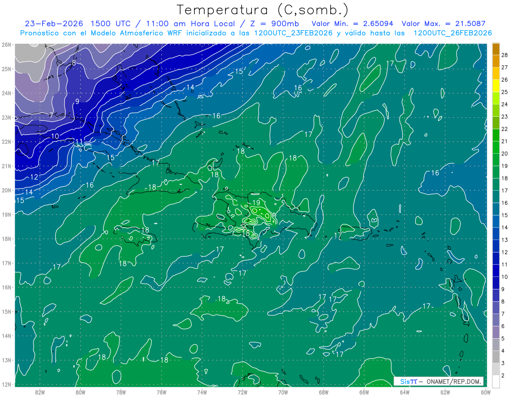This screenshot has height=398, width=516.
Task: Click the "7" contour label on map
Action: pos(51,115)
